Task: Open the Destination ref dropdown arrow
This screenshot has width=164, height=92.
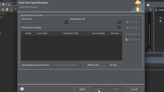Action: point(120,22)
